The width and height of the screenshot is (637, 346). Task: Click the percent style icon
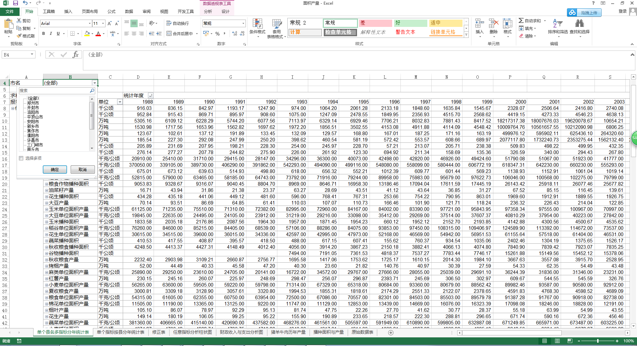tap(217, 34)
